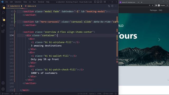Click Spaces: 2 indentation setting
This screenshot has height=95, width=169.
coord(92,94)
